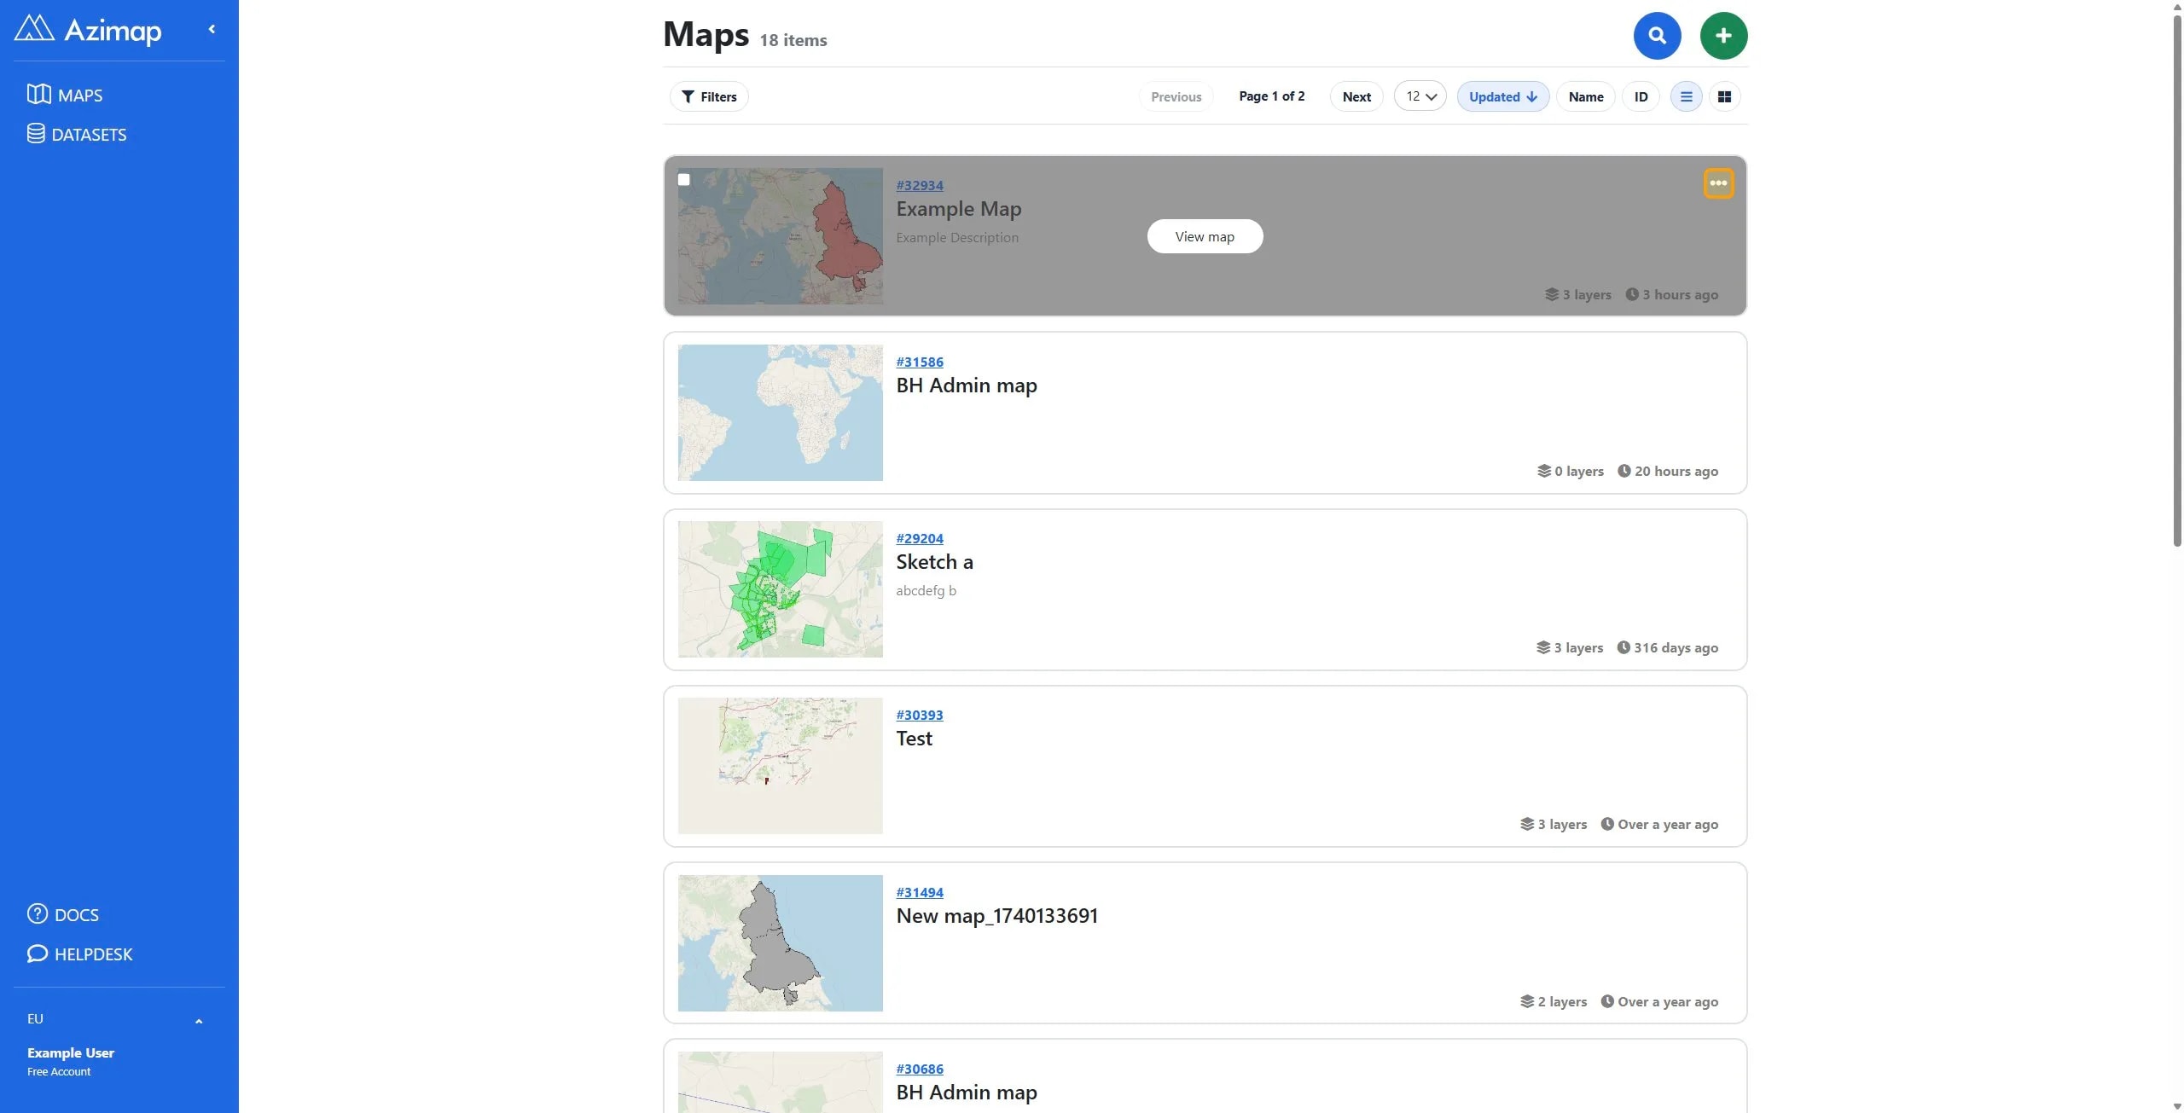Open the Example User account profile
2184x1113 pixels.
coord(71,1061)
